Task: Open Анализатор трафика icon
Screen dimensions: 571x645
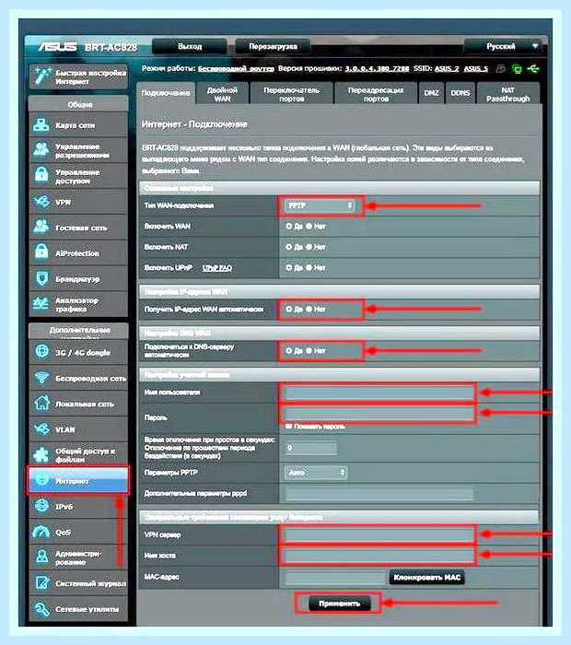Action: point(41,303)
